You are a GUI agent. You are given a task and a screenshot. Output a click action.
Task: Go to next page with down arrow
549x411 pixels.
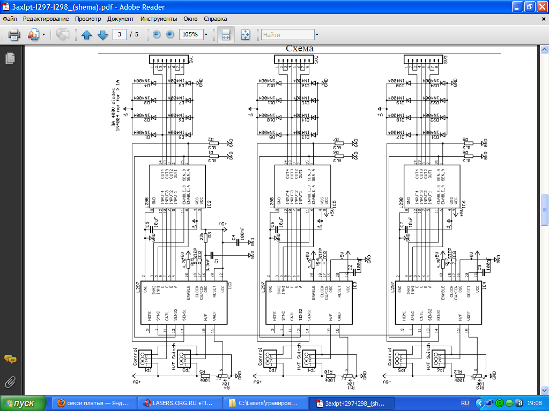102,35
